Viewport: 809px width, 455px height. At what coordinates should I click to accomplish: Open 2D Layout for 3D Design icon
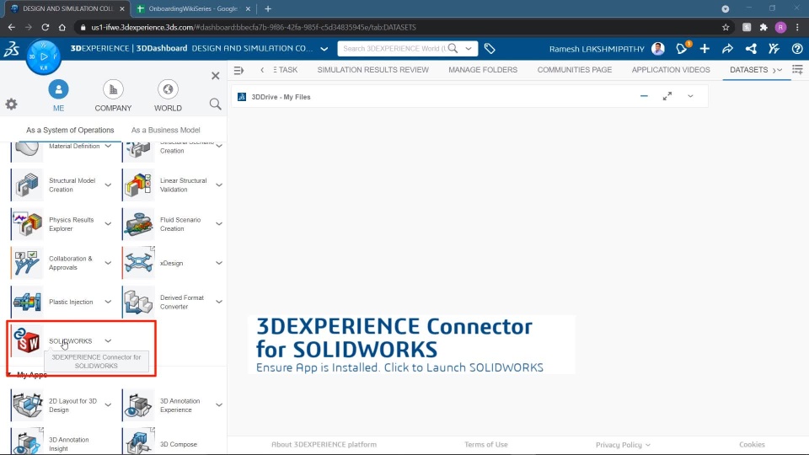click(27, 405)
